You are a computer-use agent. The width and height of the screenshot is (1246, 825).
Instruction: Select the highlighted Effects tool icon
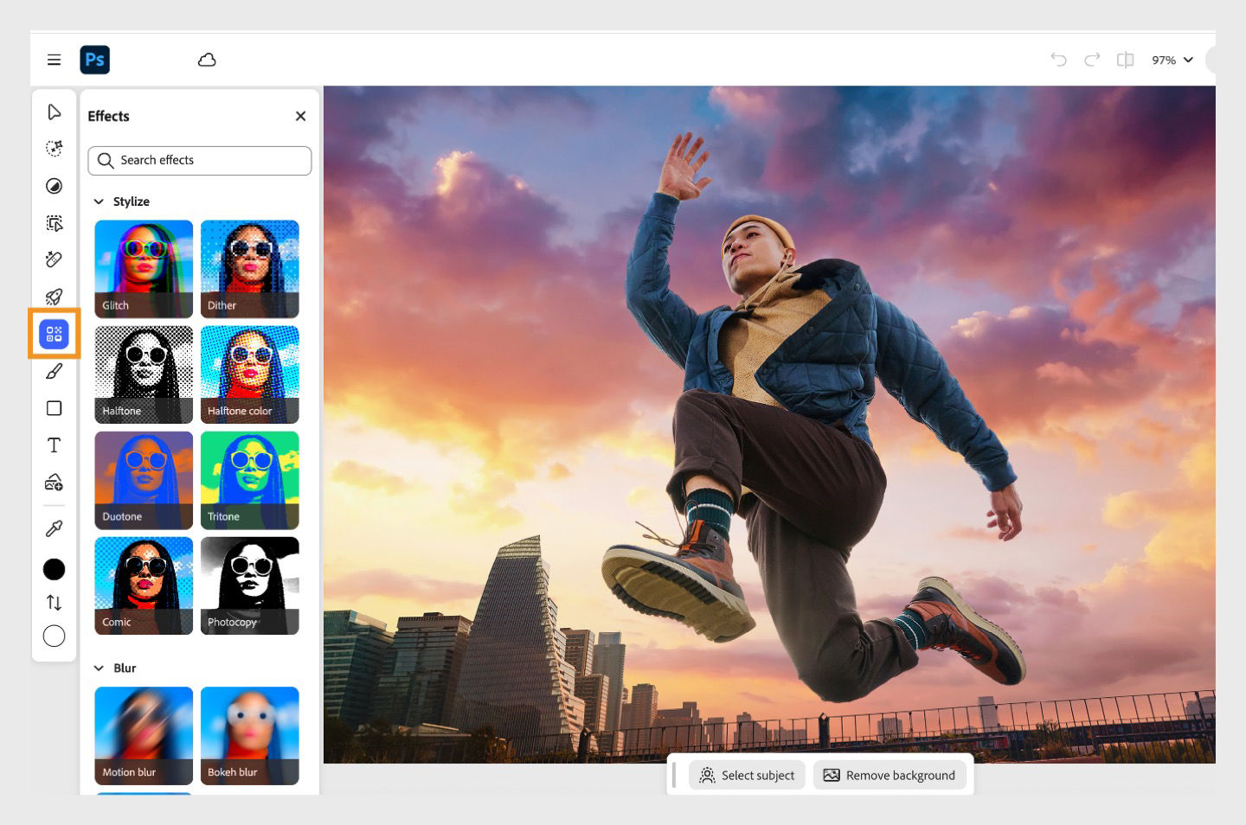point(54,334)
